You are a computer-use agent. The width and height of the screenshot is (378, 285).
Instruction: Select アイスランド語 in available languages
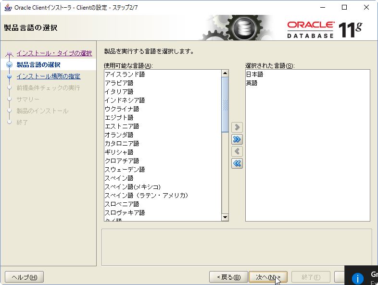click(163, 74)
